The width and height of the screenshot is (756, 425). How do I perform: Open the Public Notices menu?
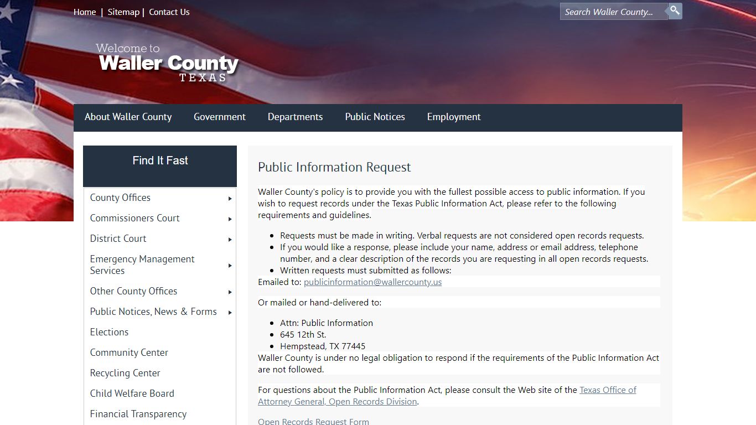pos(375,117)
